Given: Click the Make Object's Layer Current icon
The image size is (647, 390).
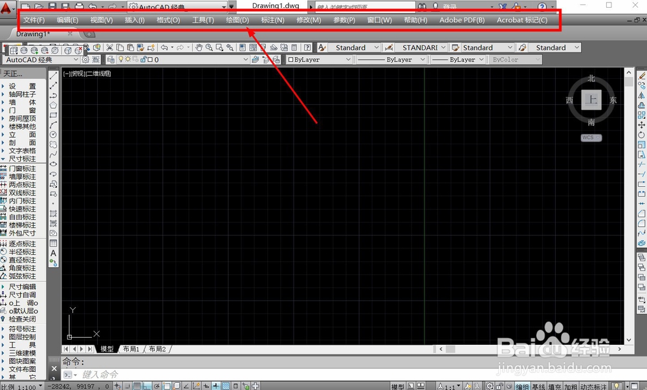Looking at the screenshot, I should tap(256, 60).
